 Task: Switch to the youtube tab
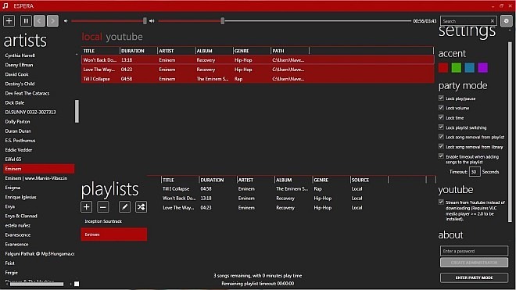coord(124,37)
